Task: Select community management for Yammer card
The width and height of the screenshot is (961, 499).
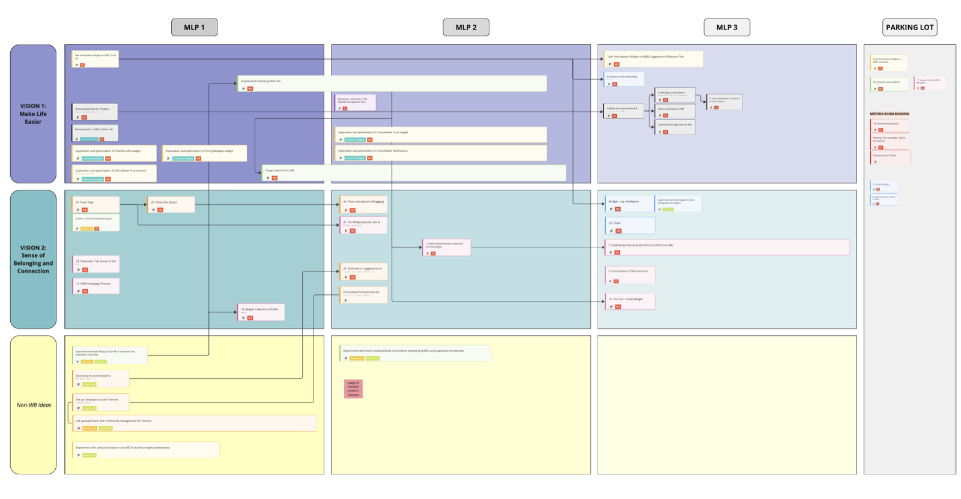Action: (x=195, y=423)
